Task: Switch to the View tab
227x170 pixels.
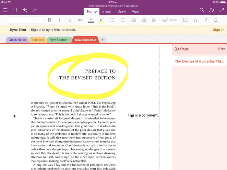Action: [136, 11]
